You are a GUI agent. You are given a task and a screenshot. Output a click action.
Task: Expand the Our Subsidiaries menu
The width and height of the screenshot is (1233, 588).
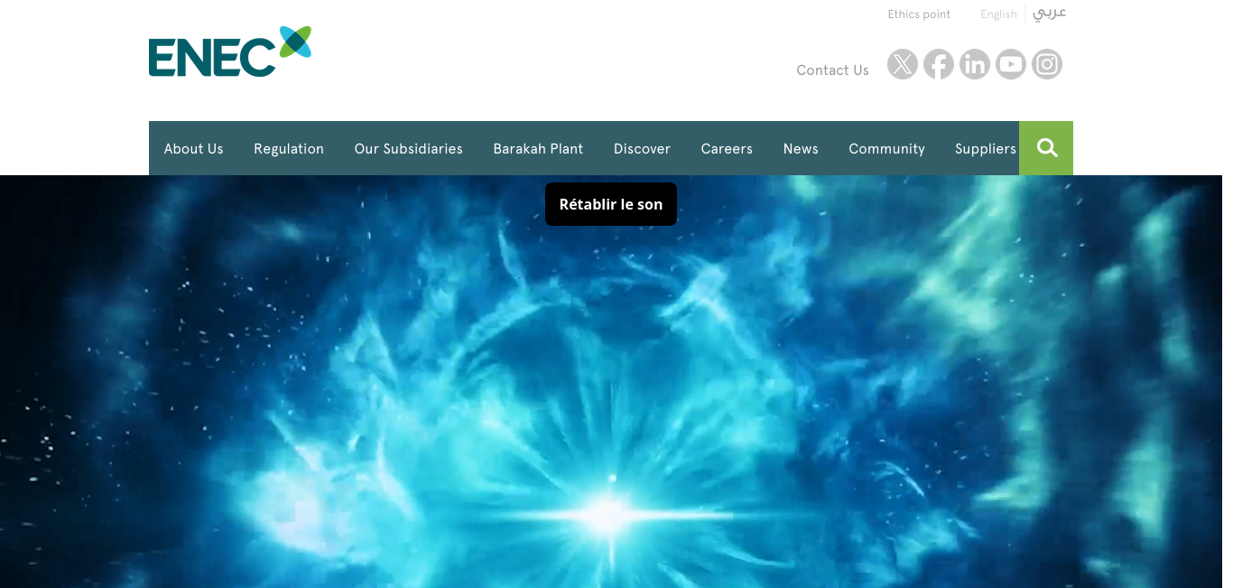pyautogui.click(x=408, y=149)
